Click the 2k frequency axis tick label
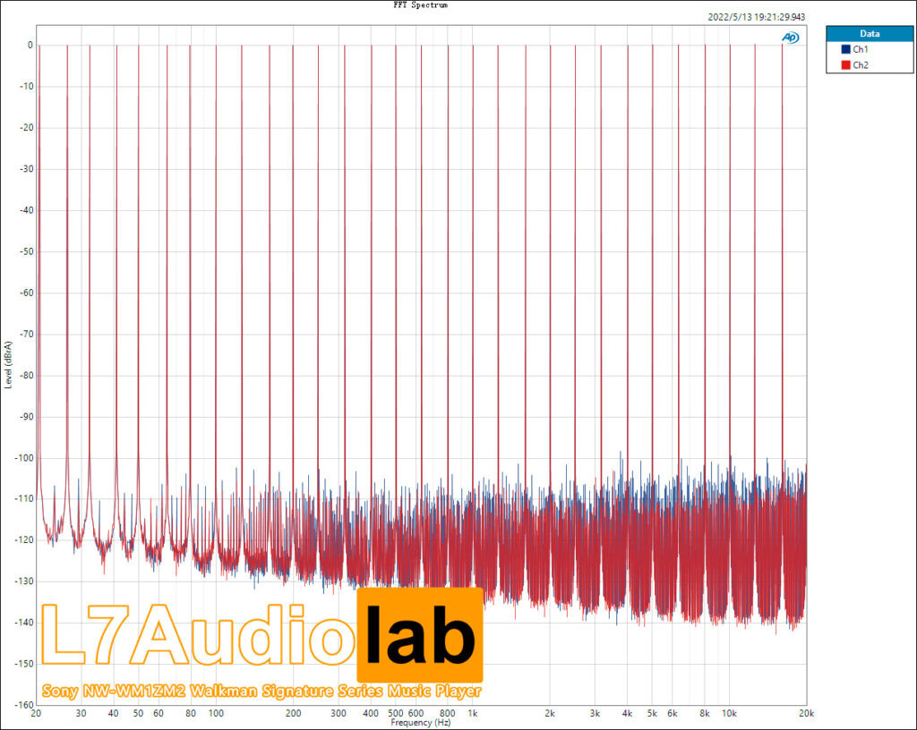Viewport: 917px width, 730px height. tap(550, 713)
